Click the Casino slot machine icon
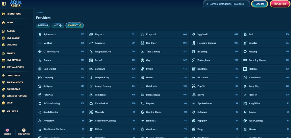The height and width of the screenshot is (138, 291). [3, 31]
